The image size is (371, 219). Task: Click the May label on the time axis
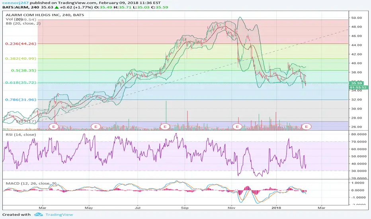(x=89, y=208)
